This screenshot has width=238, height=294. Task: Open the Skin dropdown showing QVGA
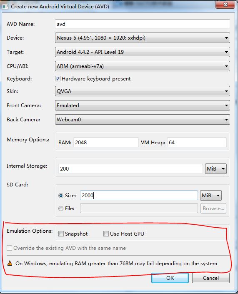(143, 91)
